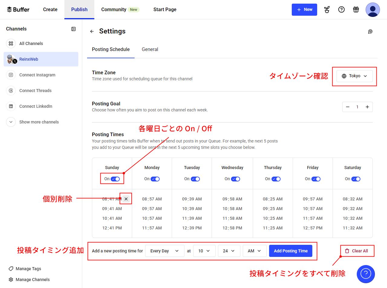Toggle Monday posting switch

tap(155, 179)
